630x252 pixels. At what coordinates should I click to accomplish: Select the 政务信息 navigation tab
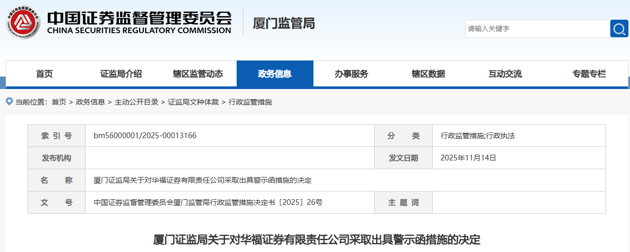click(x=275, y=74)
